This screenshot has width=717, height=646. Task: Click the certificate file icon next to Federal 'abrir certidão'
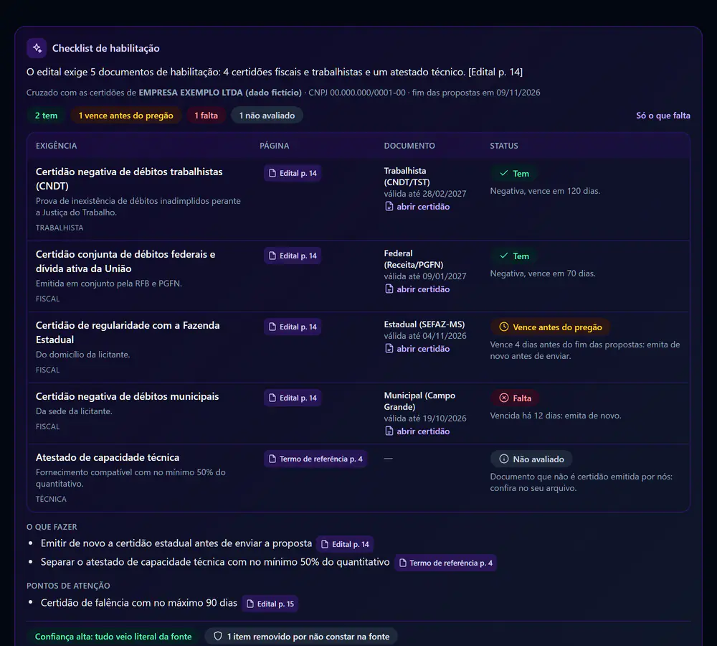[x=389, y=289]
